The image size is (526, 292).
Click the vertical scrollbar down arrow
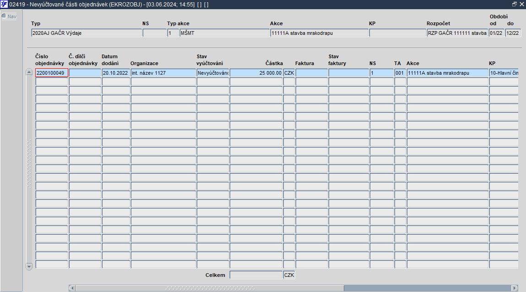pos(29,266)
